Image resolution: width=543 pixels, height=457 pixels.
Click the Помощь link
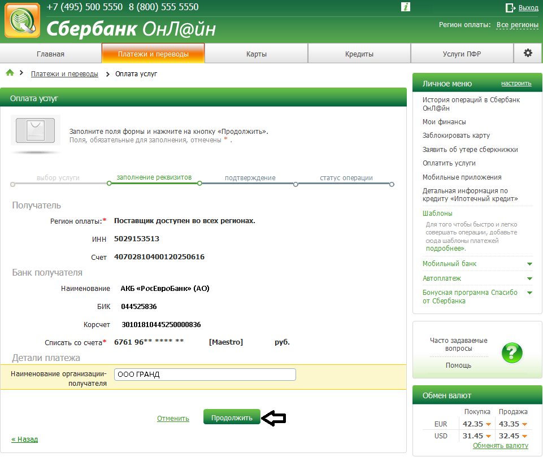(x=458, y=365)
